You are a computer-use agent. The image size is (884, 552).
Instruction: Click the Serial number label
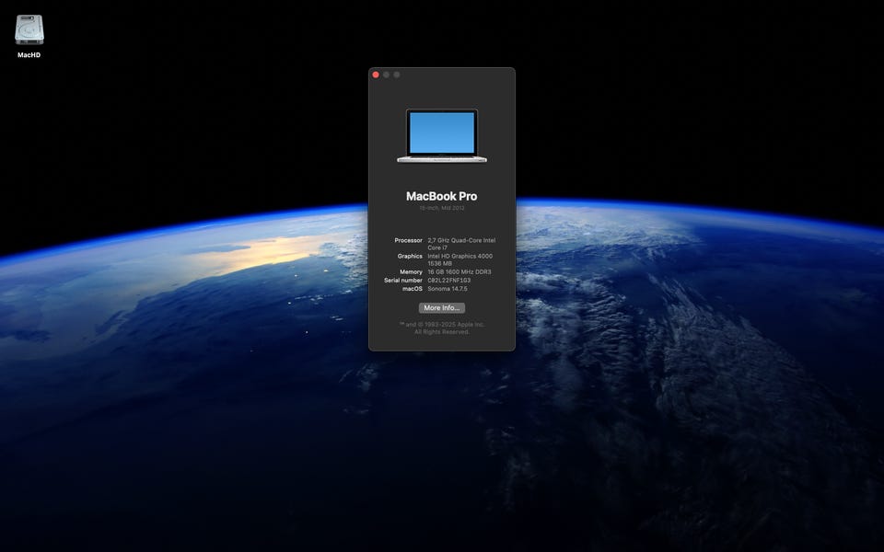[403, 281]
